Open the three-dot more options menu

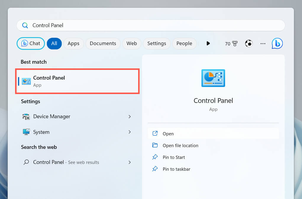(x=263, y=43)
